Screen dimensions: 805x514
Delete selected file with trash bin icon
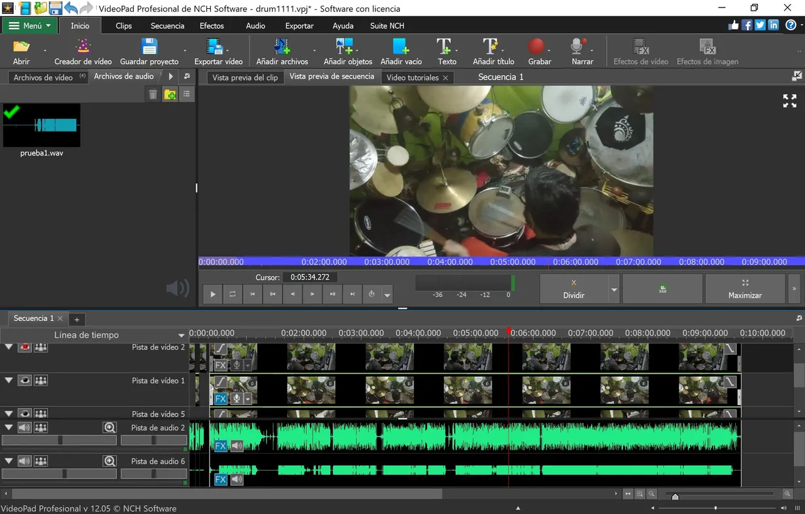[153, 94]
